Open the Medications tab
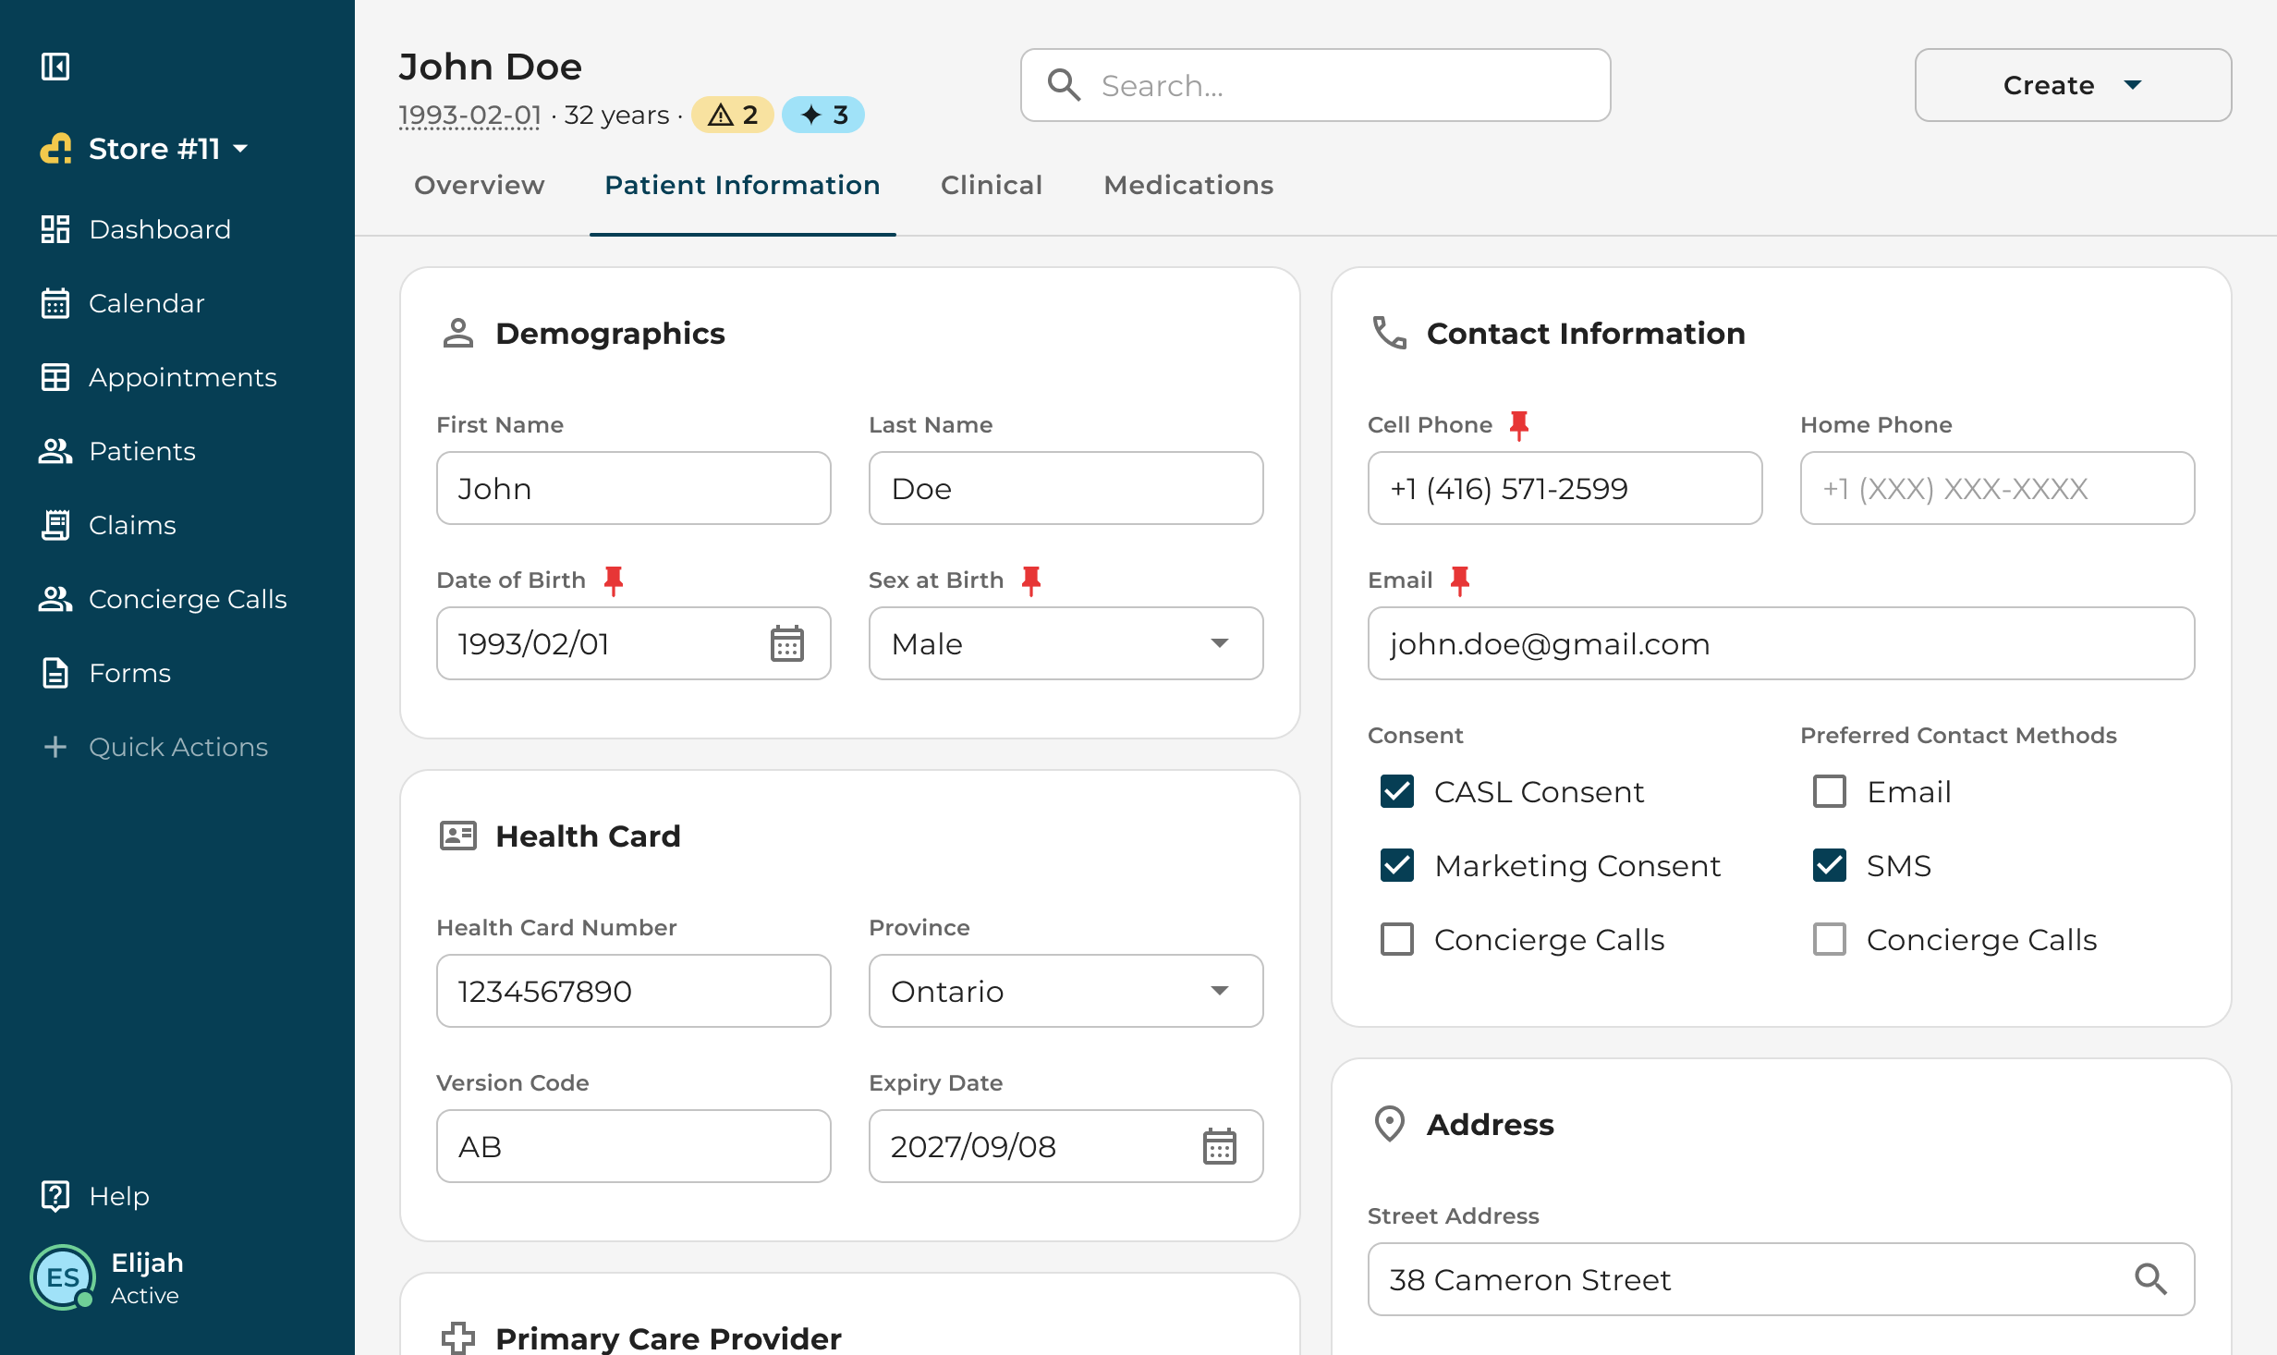Viewport: 2277px width, 1355px height. [1188, 185]
